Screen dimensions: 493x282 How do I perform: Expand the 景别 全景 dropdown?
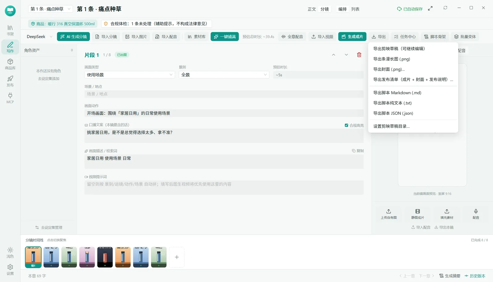click(224, 75)
